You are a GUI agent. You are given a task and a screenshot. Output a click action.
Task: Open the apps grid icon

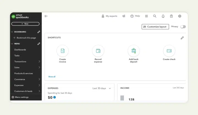[x=146, y=16]
